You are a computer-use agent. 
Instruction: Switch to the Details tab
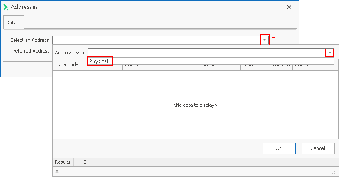coord(13,23)
